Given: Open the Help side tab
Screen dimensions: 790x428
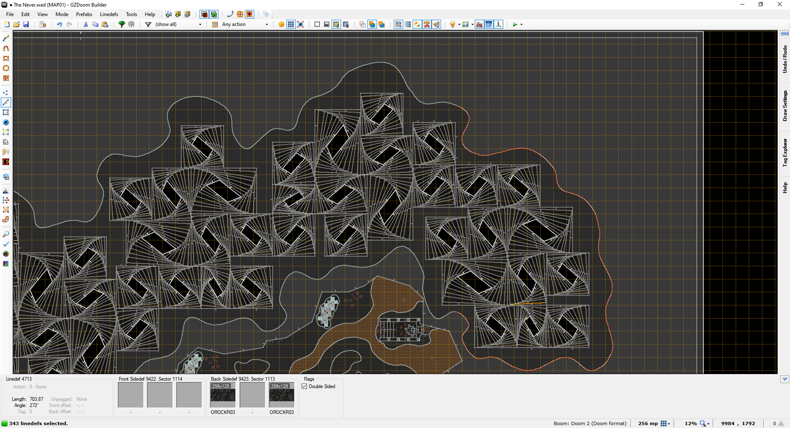Looking at the screenshot, I should tap(785, 188).
